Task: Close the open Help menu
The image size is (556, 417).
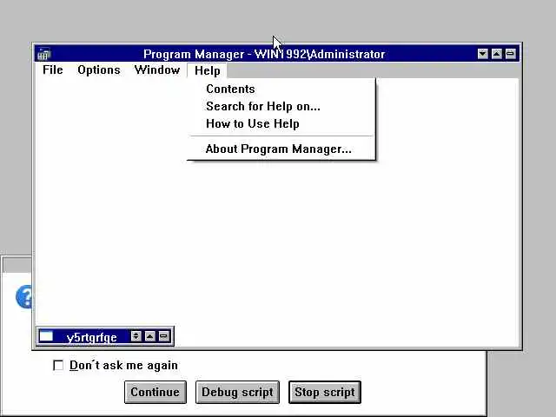Action: click(208, 70)
